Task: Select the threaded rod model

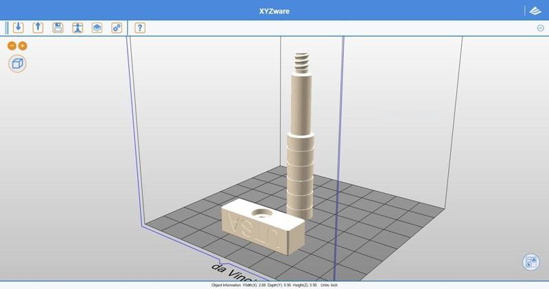Action: 301,136
